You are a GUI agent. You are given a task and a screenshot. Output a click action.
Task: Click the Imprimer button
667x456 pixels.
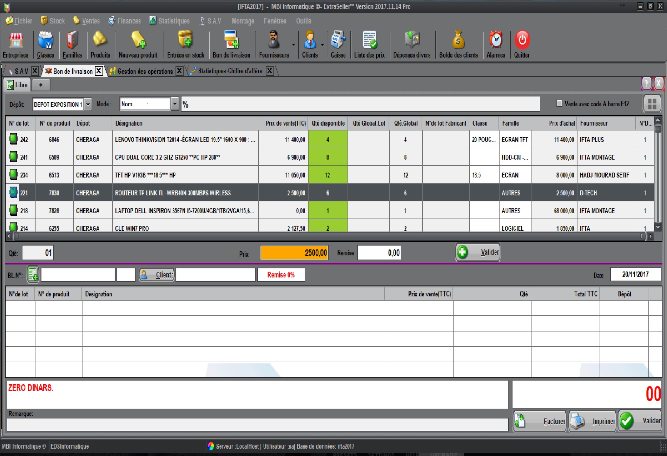(x=592, y=421)
